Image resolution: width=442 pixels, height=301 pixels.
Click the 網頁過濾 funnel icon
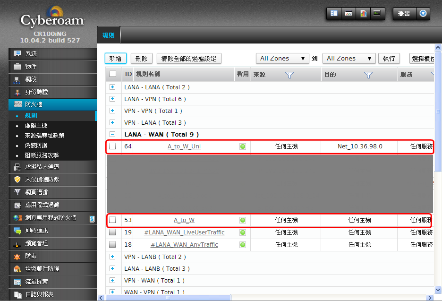(17, 192)
